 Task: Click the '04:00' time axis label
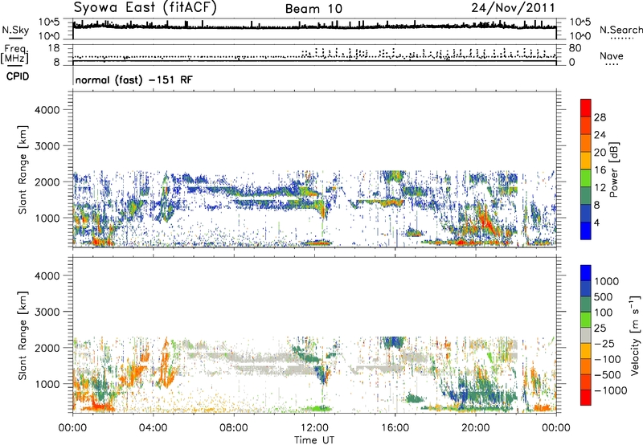[153, 428]
